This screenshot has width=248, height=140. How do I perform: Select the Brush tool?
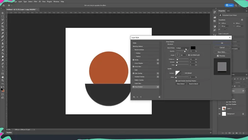(2, 40)
